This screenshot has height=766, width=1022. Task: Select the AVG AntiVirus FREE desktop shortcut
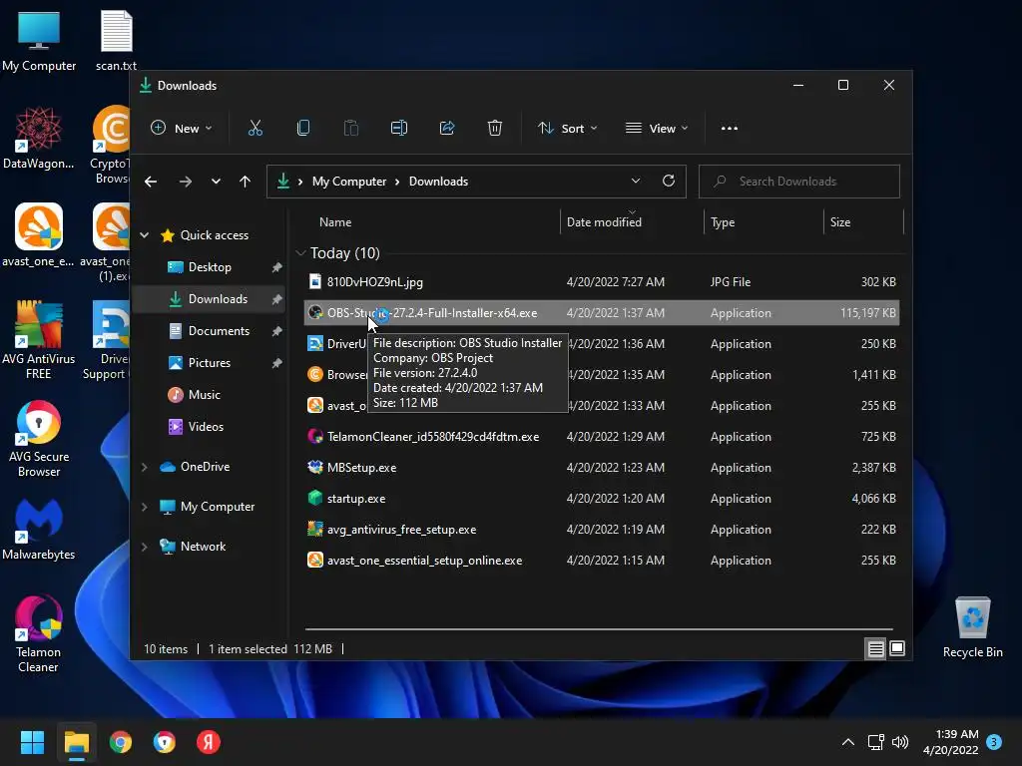click(39, 340)
